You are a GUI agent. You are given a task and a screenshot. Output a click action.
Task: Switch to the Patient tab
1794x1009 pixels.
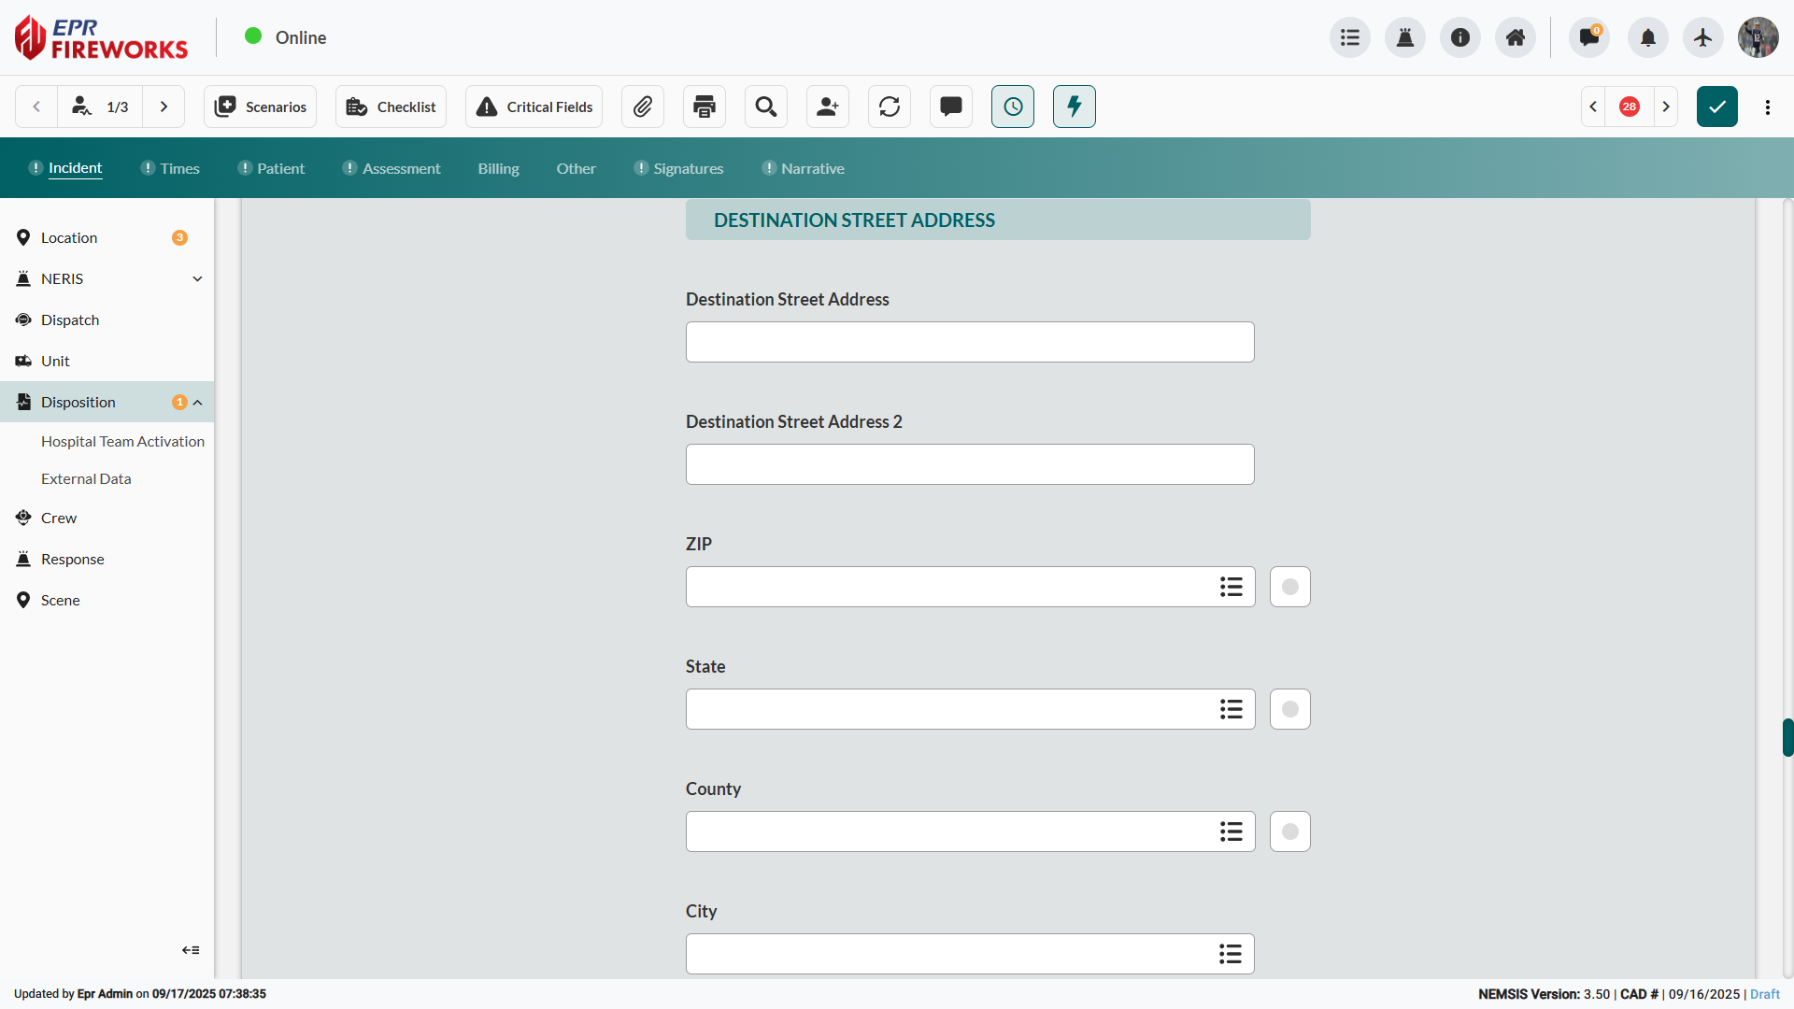click(x=280, y=168)
